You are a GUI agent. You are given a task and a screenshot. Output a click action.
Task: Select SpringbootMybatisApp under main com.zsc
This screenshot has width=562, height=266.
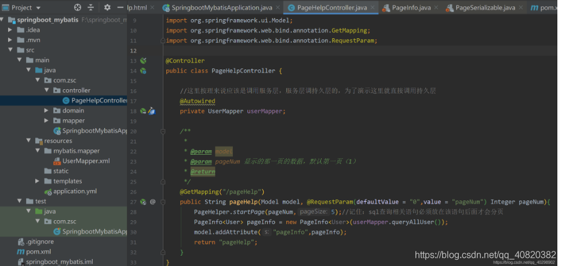coord(94,130)
